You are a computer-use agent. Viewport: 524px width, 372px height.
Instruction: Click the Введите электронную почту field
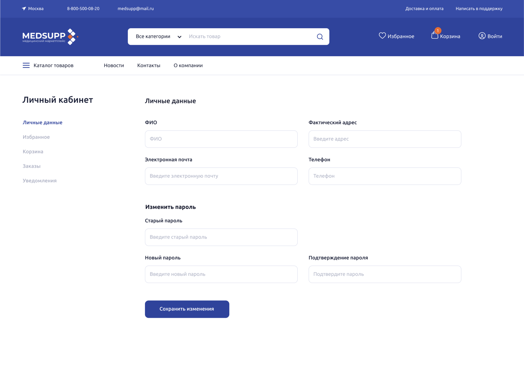point(221,176)
